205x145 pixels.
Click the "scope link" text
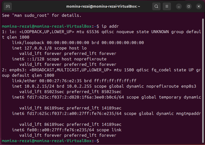[109, 130]
